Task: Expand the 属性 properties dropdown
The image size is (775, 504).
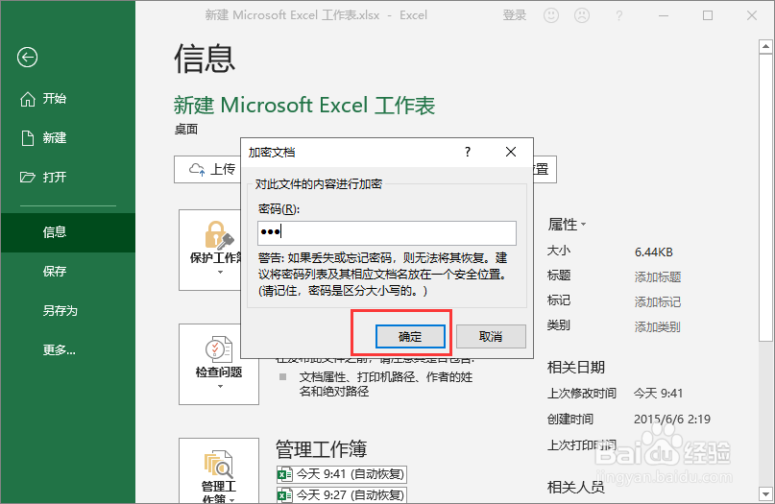Action: 567,225
